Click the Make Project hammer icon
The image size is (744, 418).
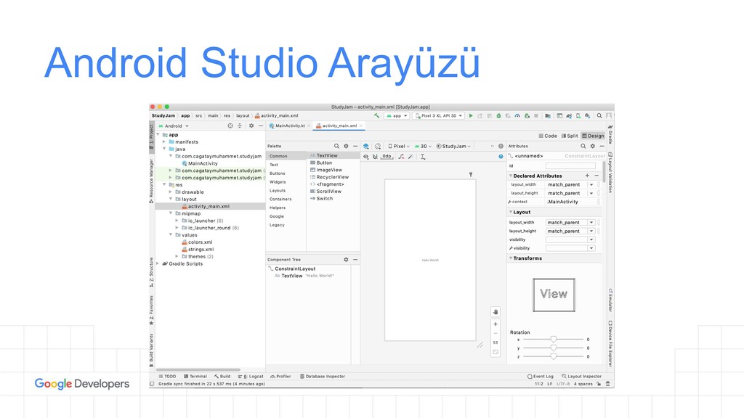377,115
